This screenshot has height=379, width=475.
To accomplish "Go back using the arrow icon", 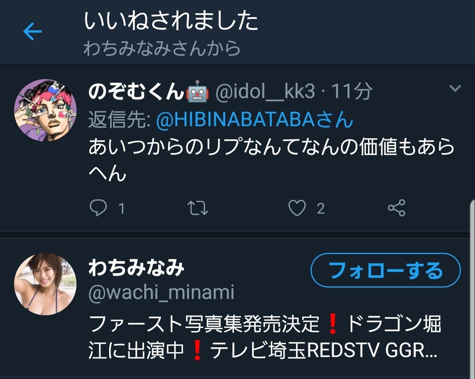I will click(x=33, y=31).
